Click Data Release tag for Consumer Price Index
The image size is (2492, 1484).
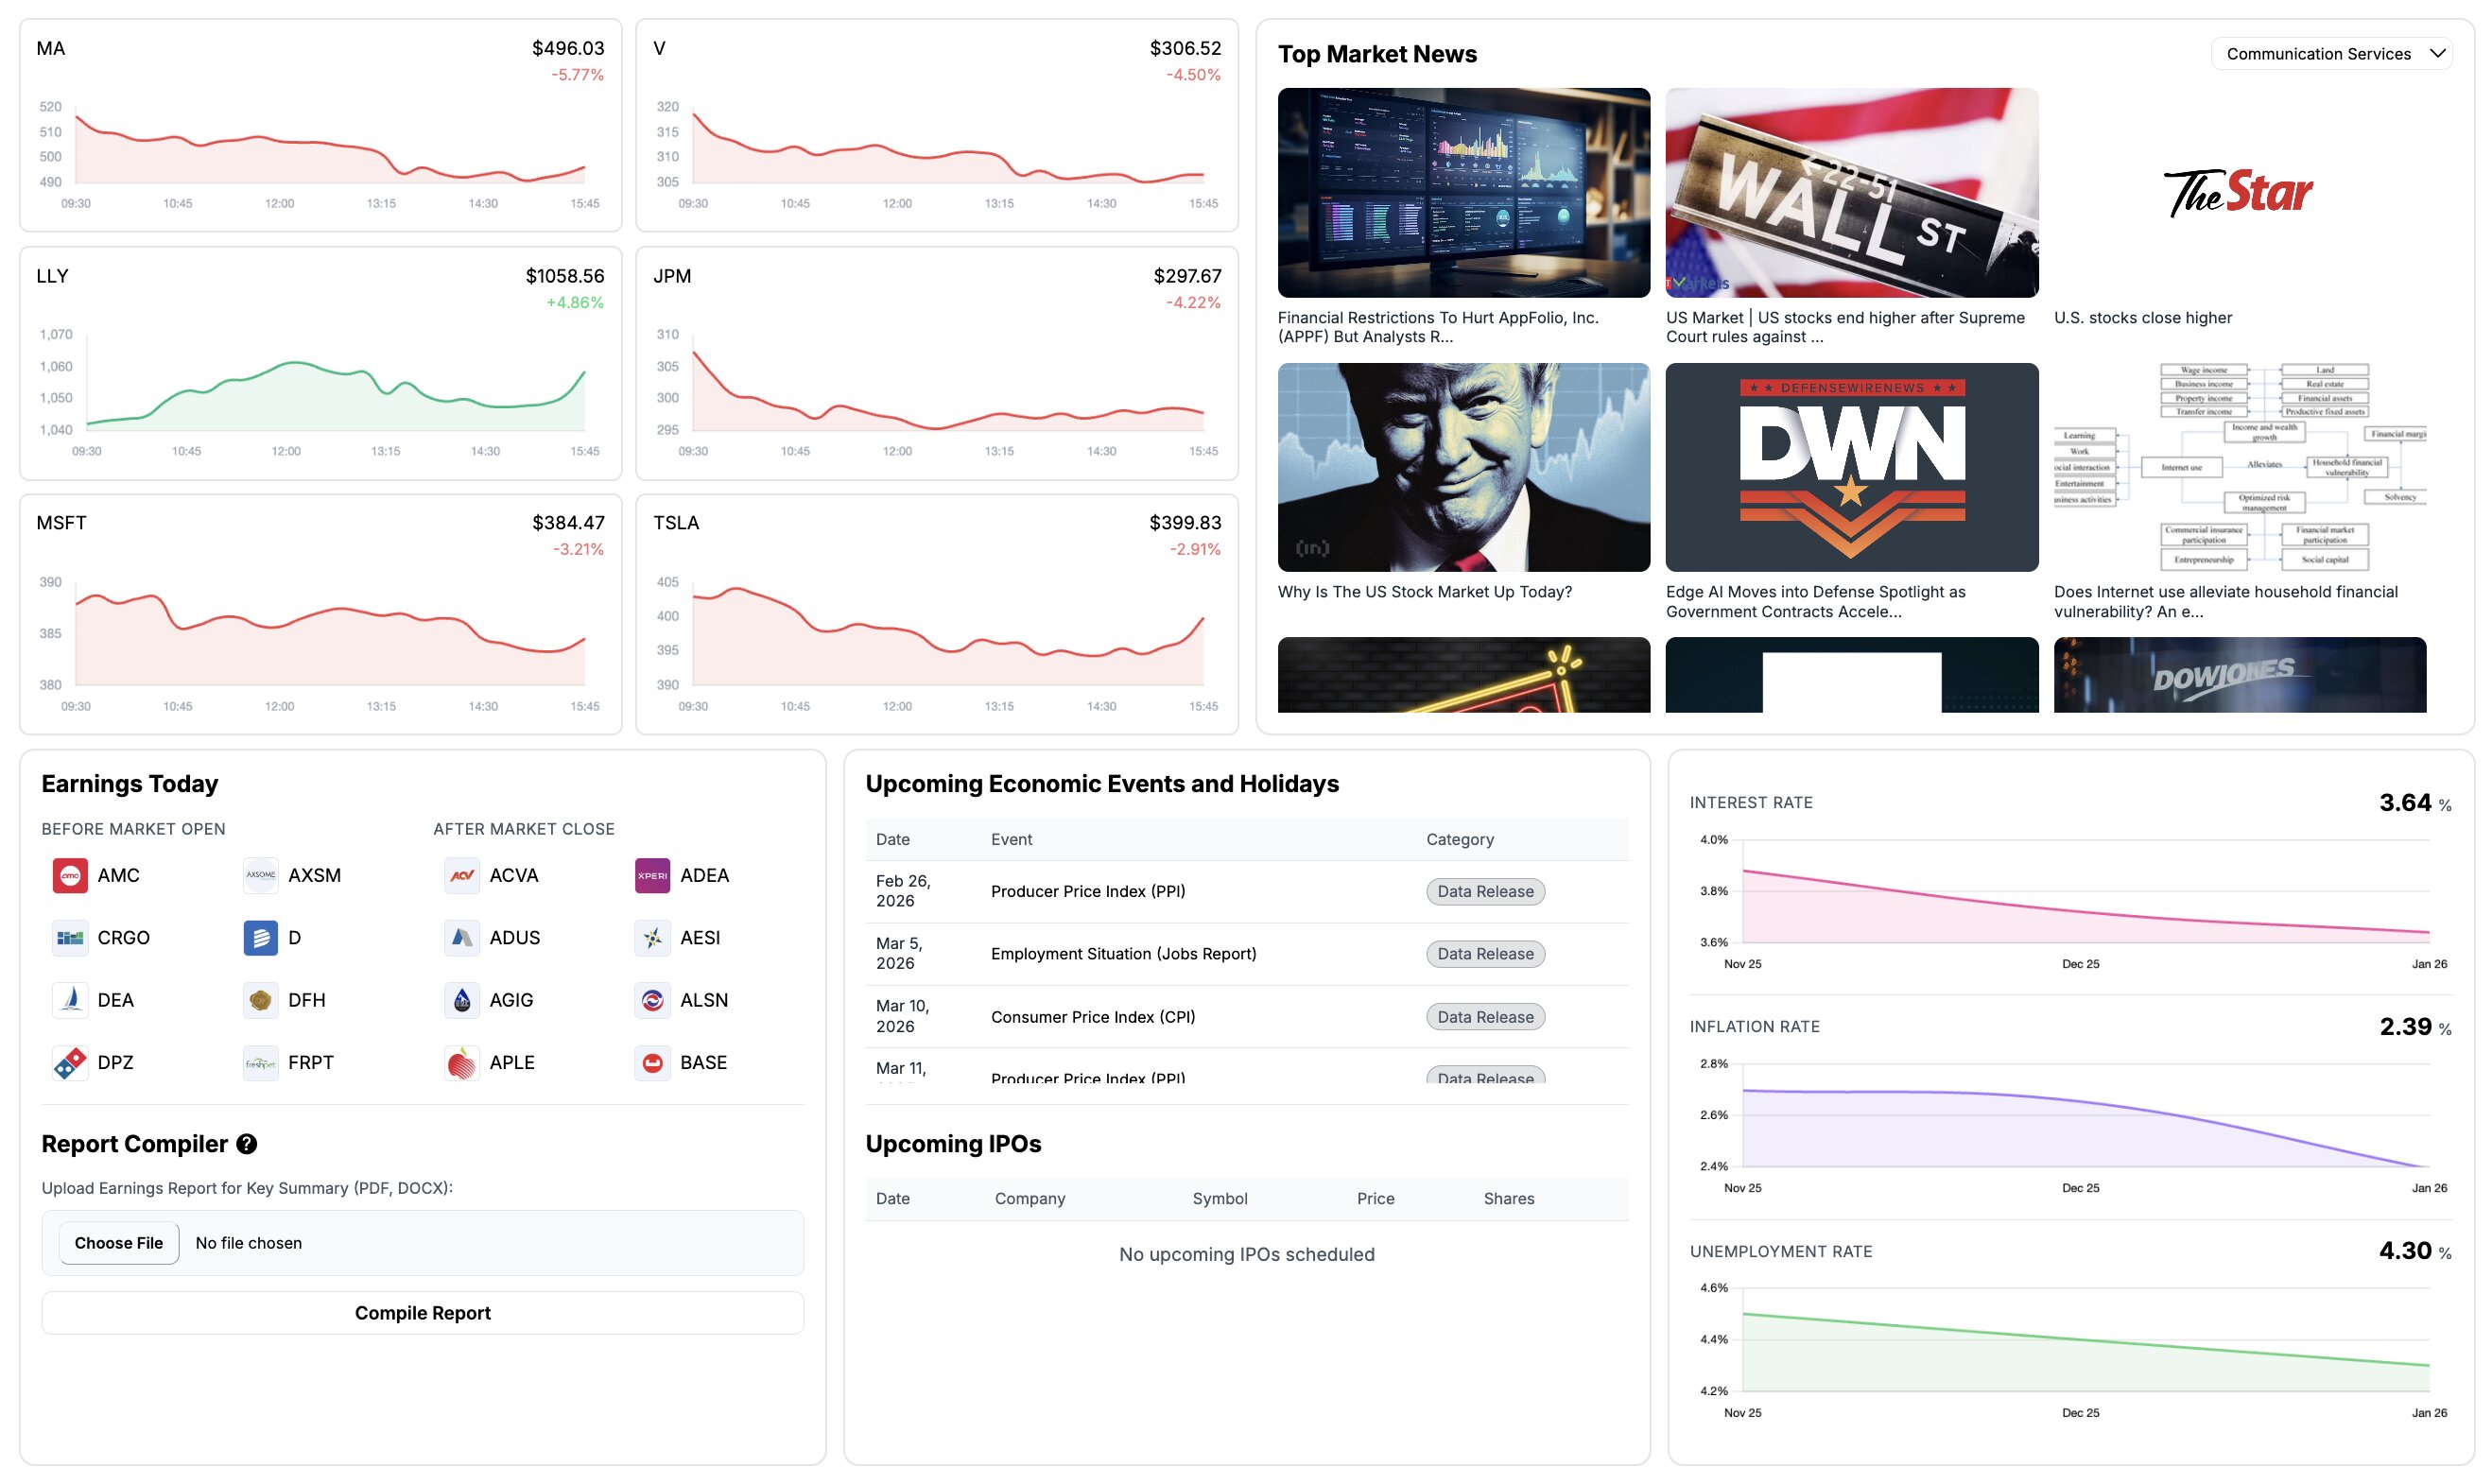pyautogui.click(x=1485, y=1017)
